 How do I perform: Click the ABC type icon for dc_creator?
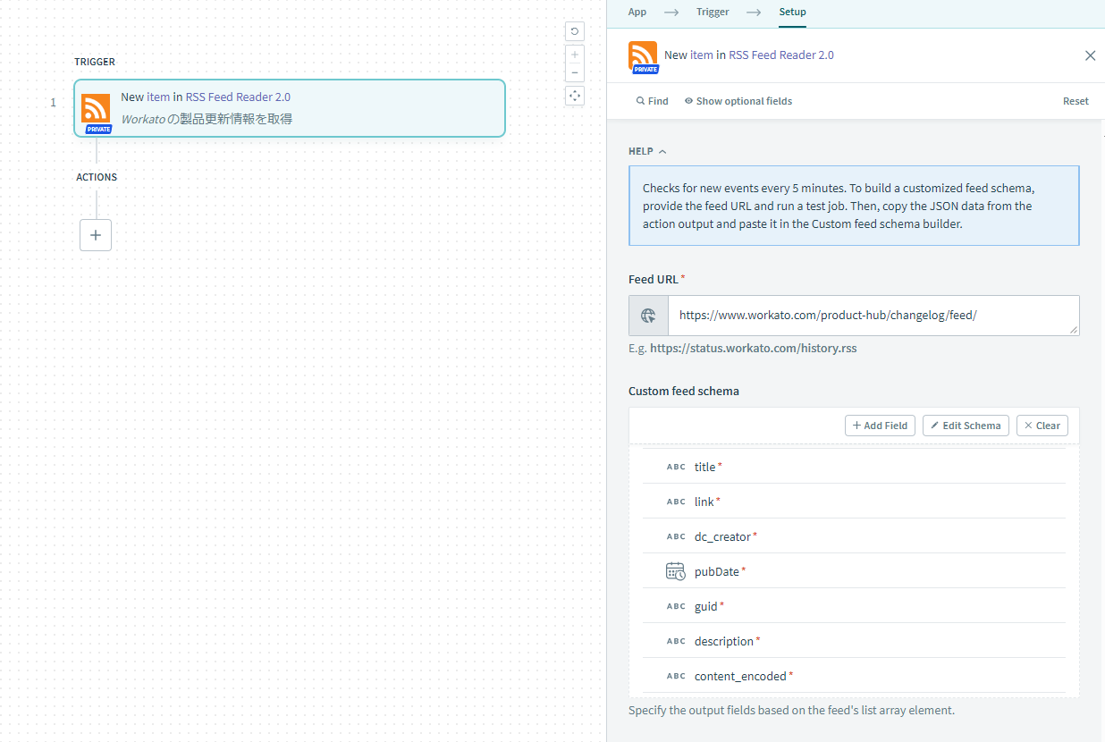676,536
